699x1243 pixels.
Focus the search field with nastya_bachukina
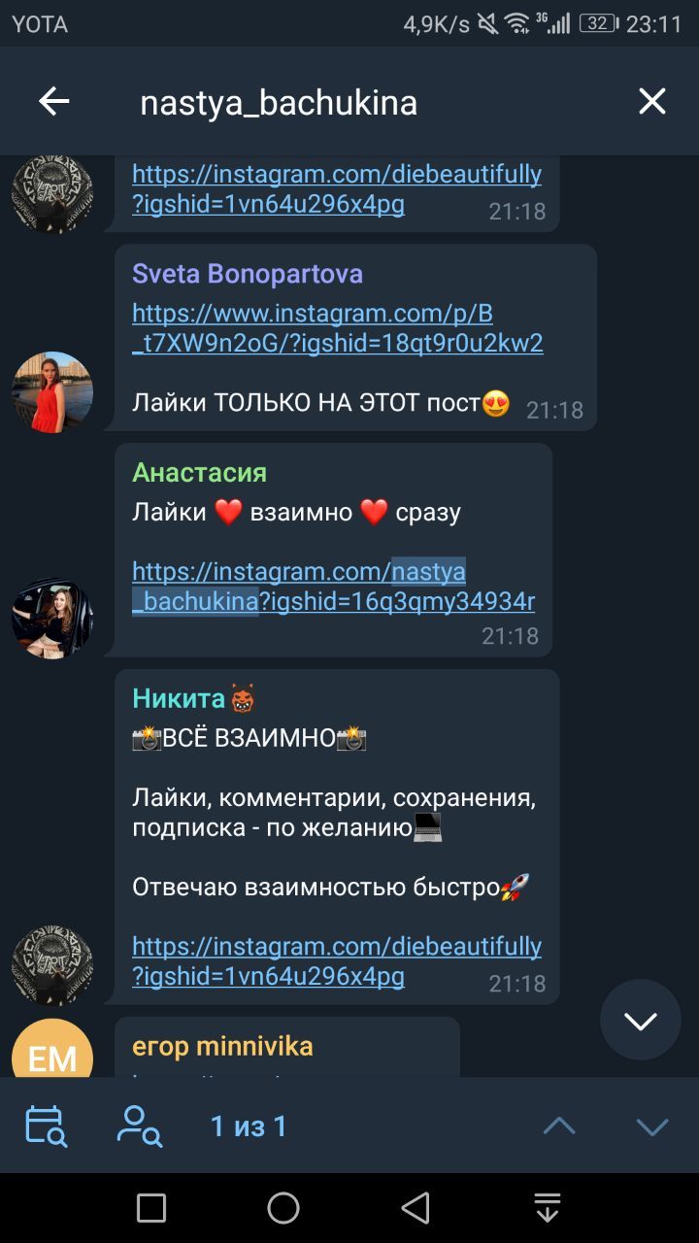click(x=369, y=102)
